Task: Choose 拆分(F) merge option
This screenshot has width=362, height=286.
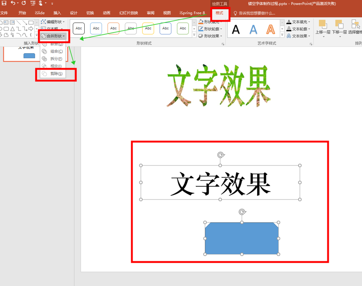Action: click(53, 59)
